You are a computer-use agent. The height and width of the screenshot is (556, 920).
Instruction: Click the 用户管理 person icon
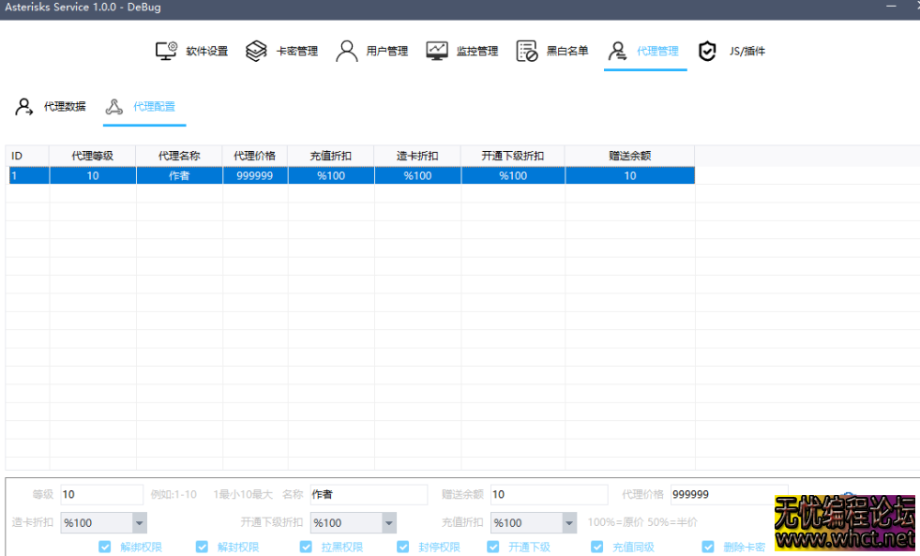tap(346, 49)
